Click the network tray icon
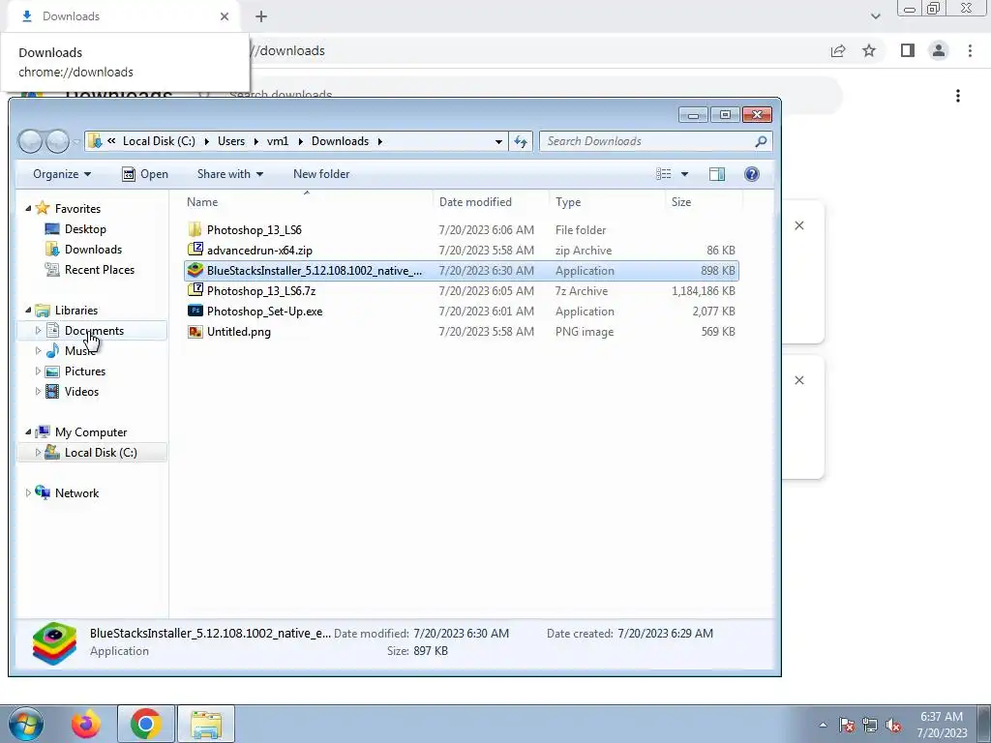991x743 pixels. (x=870, y=725)
